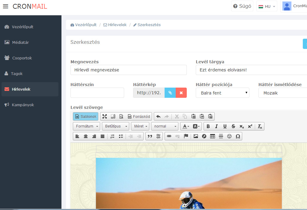Click the Hírlevelek breadcrumb link
Screen dimensions: 307x210
coord(115,25)
